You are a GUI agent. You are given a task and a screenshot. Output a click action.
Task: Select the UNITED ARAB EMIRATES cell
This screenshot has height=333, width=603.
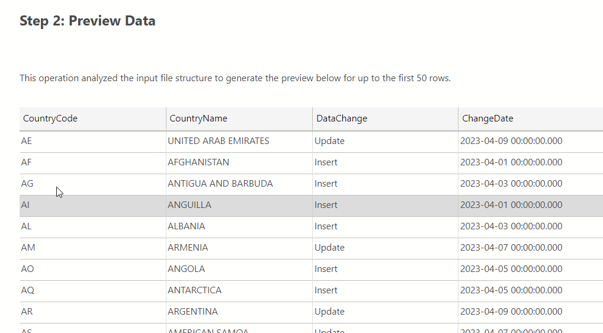219,141
